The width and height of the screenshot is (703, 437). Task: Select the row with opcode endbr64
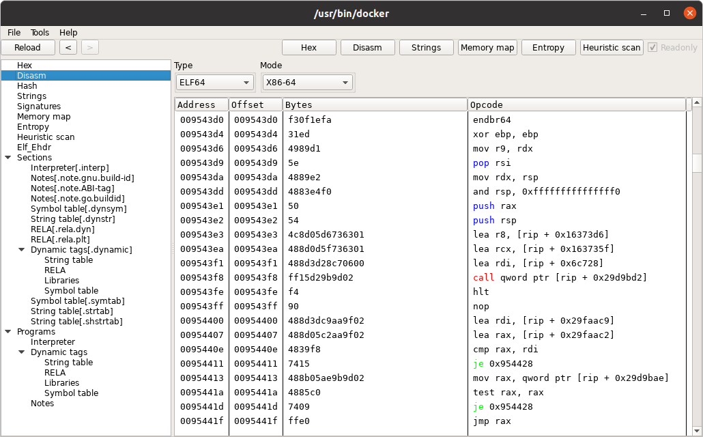(431, 119)
